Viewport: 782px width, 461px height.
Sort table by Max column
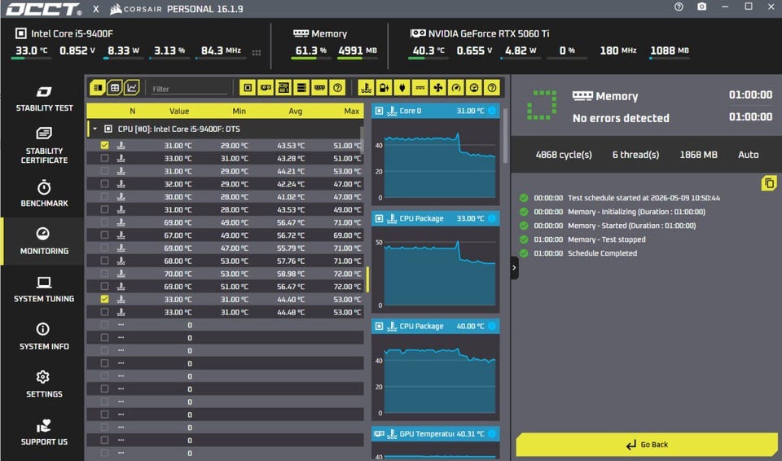[352, 111]
